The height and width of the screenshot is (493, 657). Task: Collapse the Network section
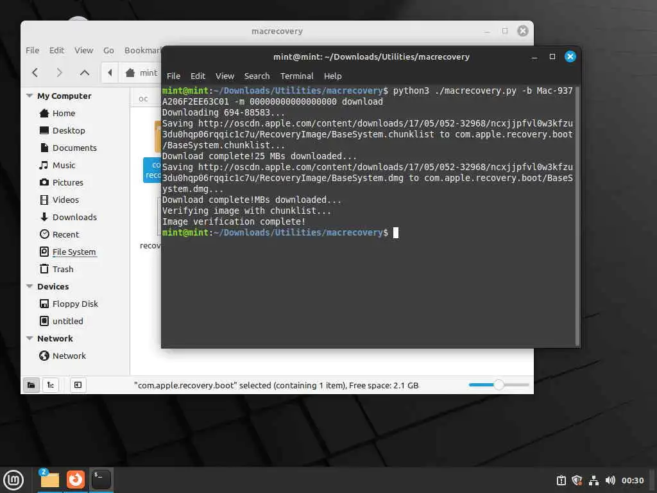[x=30, y=338]
